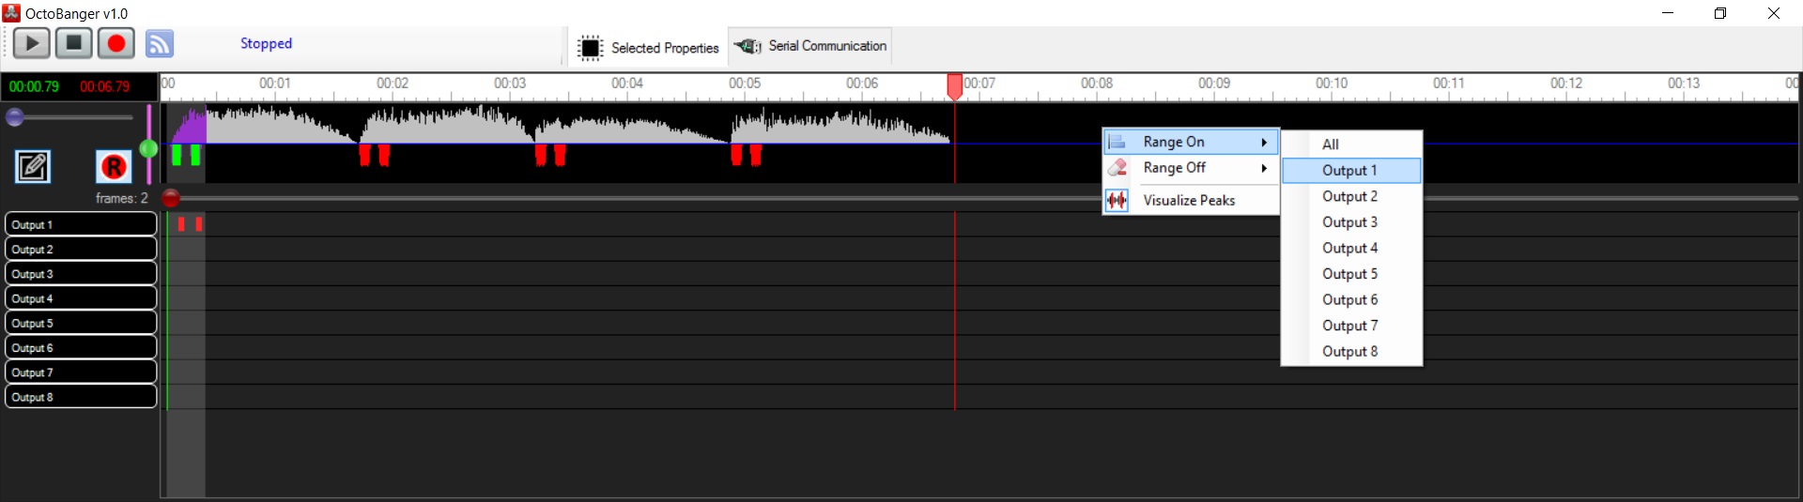This screenshot has height=502, width=1803.
Task: Click the 00:10 mark on ruler
Action: tap(1332, 83)
